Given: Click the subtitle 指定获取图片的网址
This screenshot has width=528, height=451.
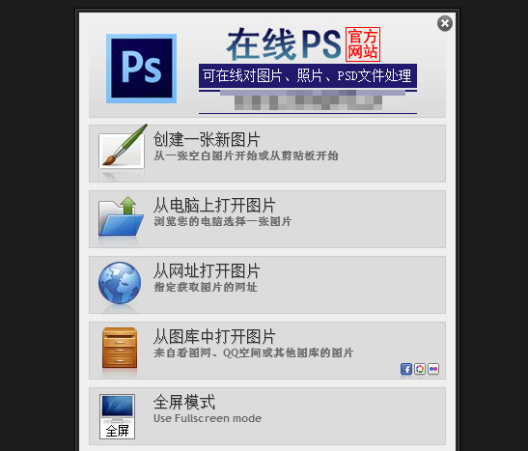Looking at the screenshot, I should [206, 287].
